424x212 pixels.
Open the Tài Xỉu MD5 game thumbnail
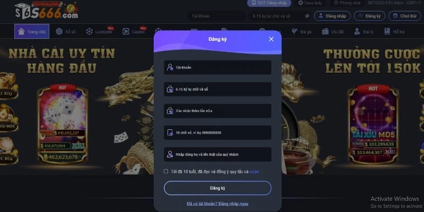[373, 125]
